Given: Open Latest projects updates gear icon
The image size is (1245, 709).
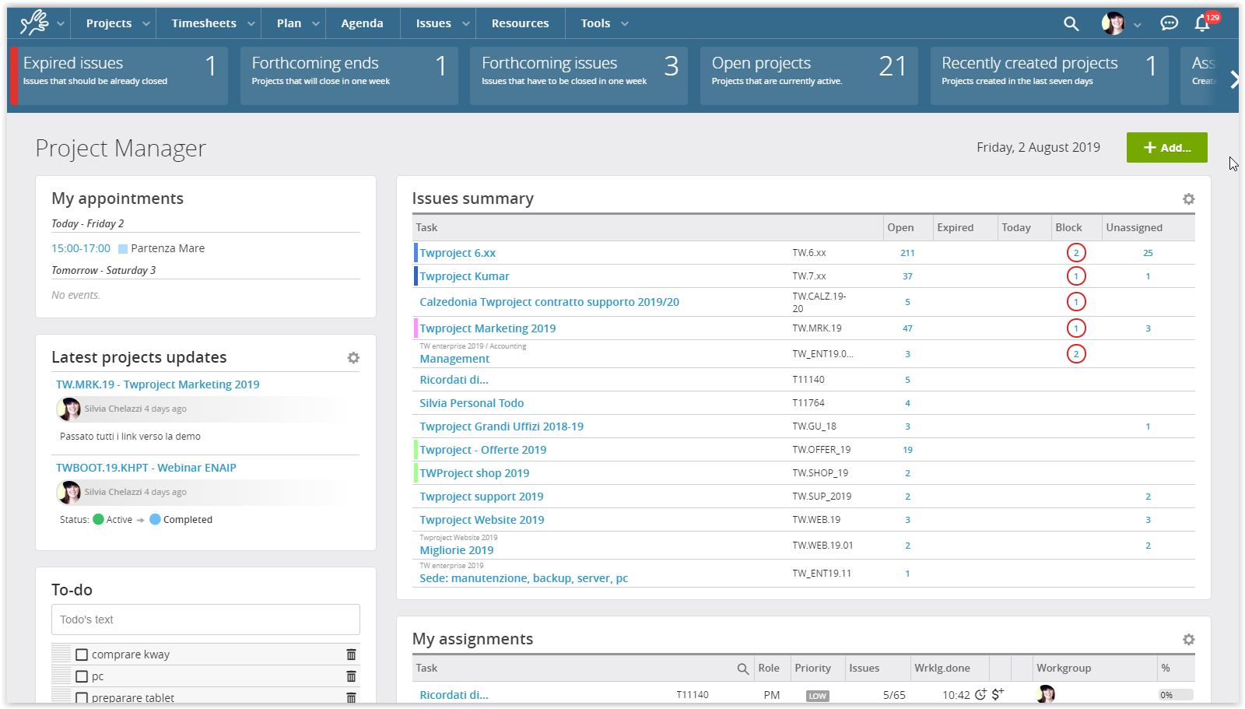Looking at the screenshot, I should (354, 357).
